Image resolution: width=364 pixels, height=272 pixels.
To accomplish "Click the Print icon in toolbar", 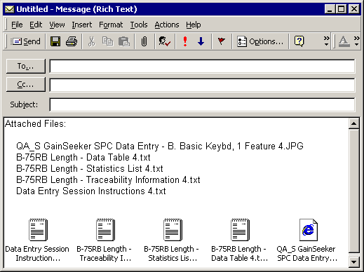I will (x=72, y=41).
